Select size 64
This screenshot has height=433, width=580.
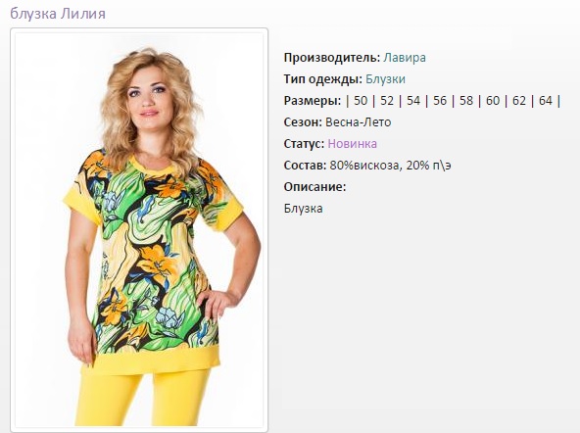(x=546, y=101)
